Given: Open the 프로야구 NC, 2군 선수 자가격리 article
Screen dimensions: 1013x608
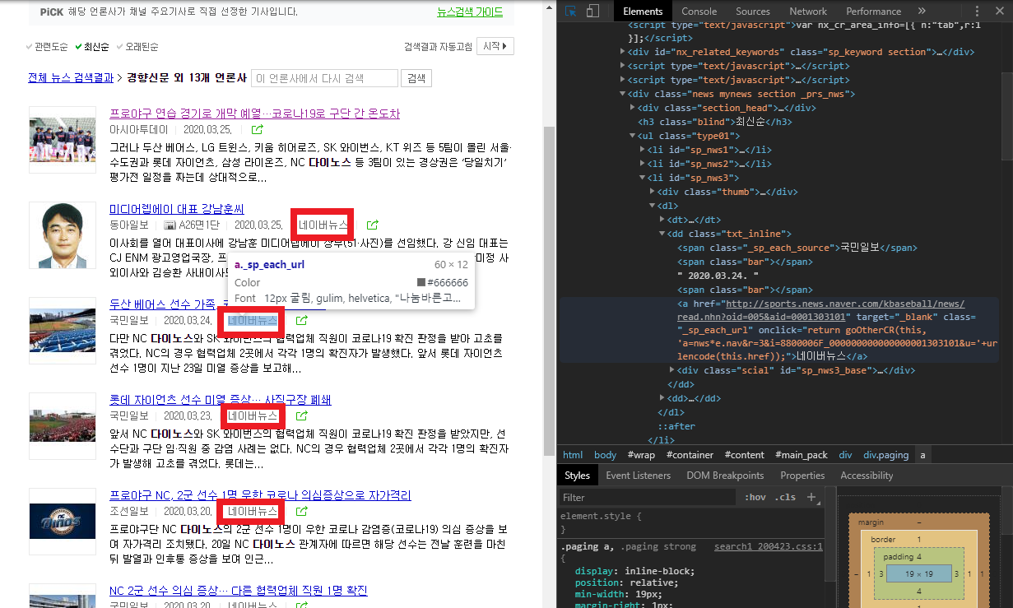Looking at the screenshot, I should 260,495.
